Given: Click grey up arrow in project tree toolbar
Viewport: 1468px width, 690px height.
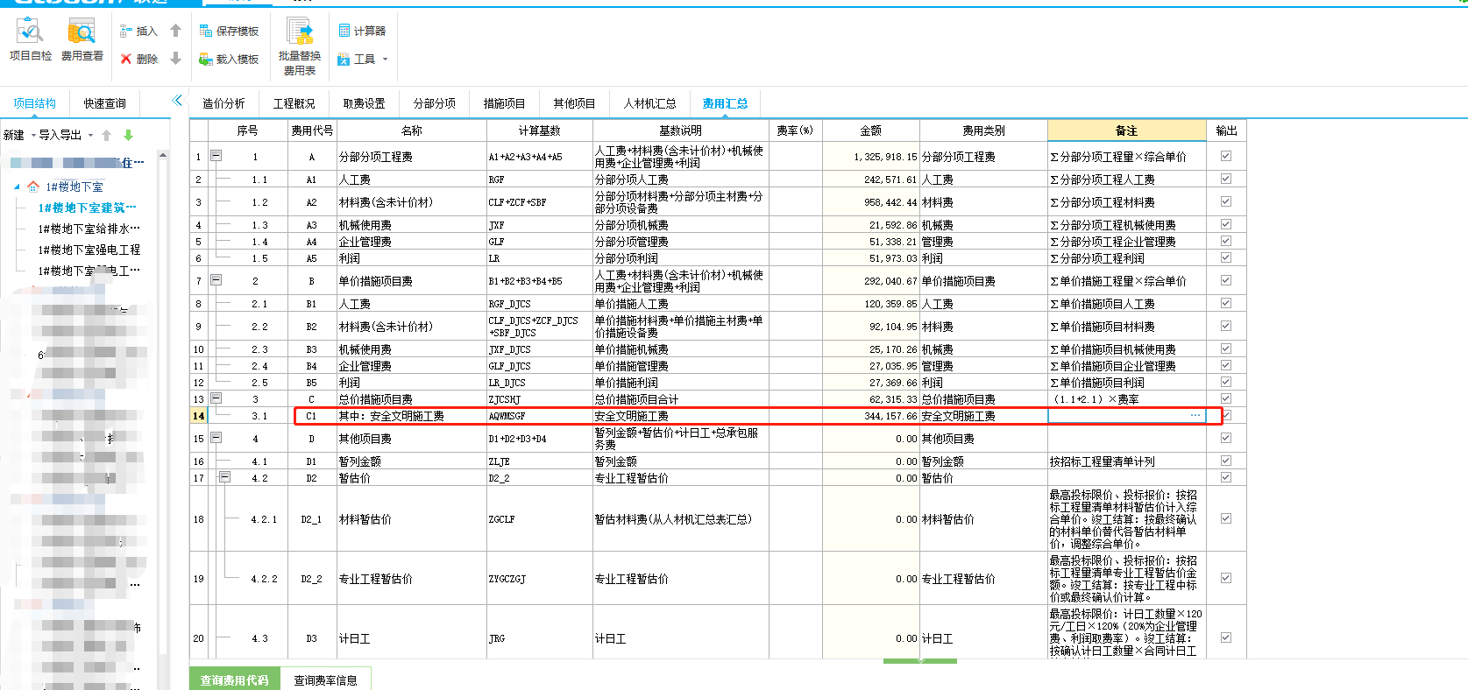Looking at the screenshot, I should 107,136.
